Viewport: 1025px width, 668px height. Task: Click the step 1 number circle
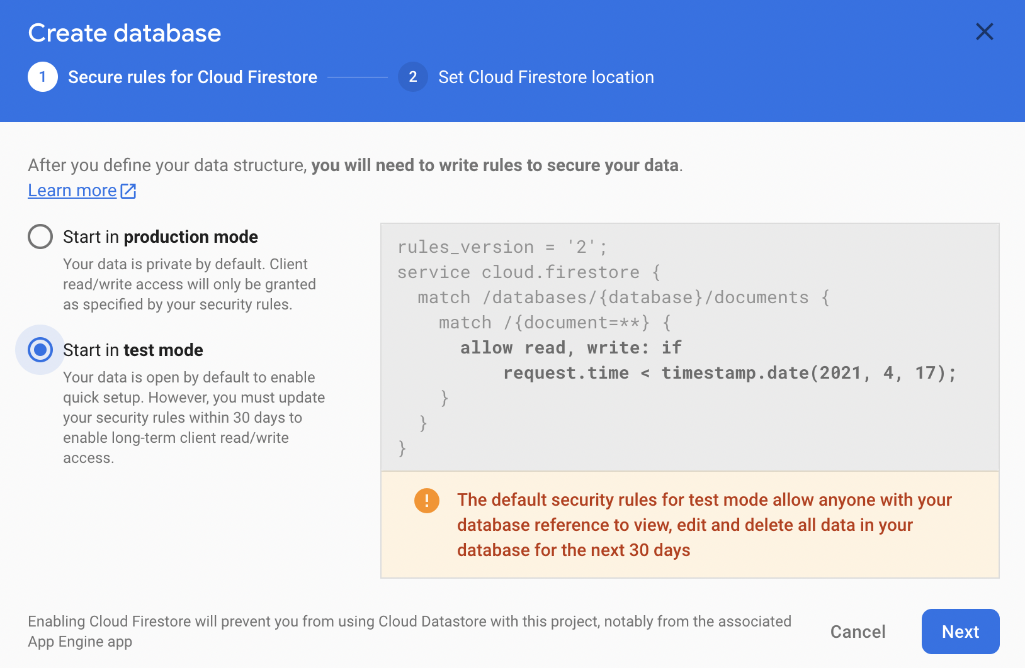[x=43, y=77]
